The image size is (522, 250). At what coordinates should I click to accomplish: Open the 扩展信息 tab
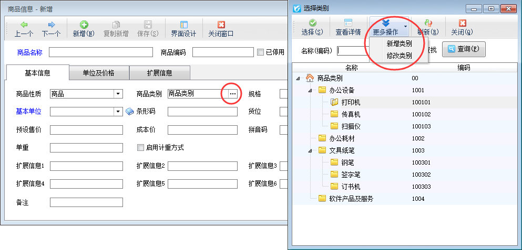click(x=160, y=73)
